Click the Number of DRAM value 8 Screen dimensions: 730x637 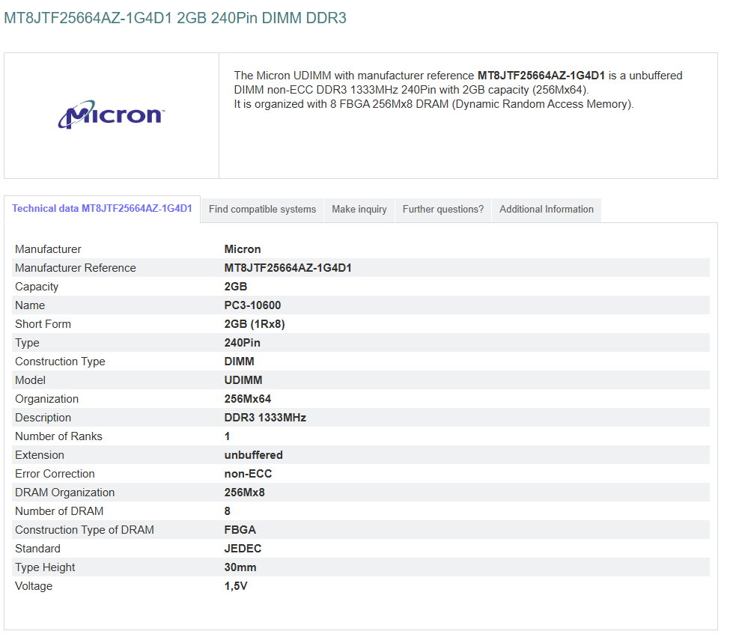pos(227,511)
